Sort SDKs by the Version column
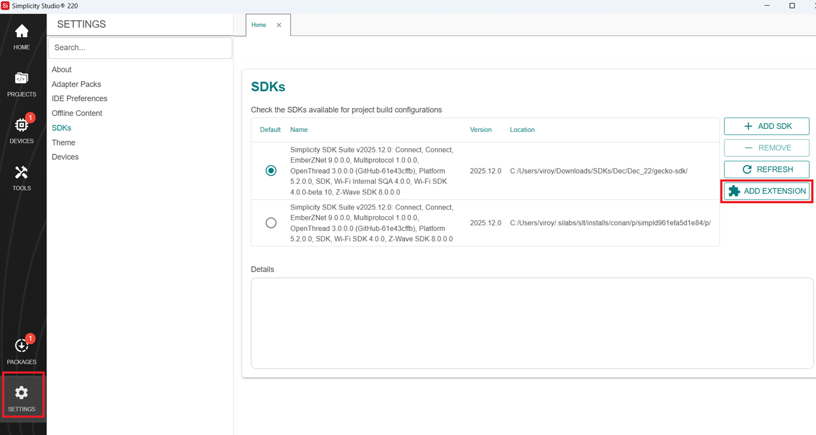Viewport: 816px width, 435px height. click(x=481, y=130)
